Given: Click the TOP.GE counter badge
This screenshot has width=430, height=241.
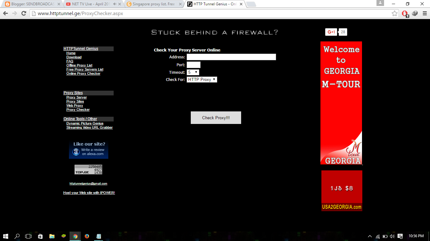Looking at the screenshot, I should [x=88, y=169].
